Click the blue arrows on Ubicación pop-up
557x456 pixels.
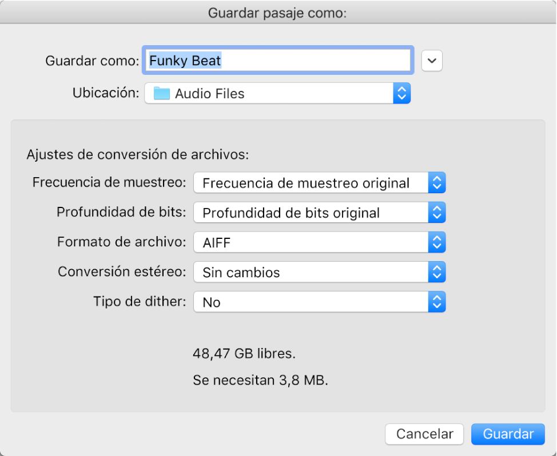(x=402, y=94)
